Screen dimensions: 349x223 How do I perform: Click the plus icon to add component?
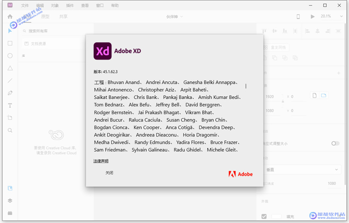coord(338,73)
